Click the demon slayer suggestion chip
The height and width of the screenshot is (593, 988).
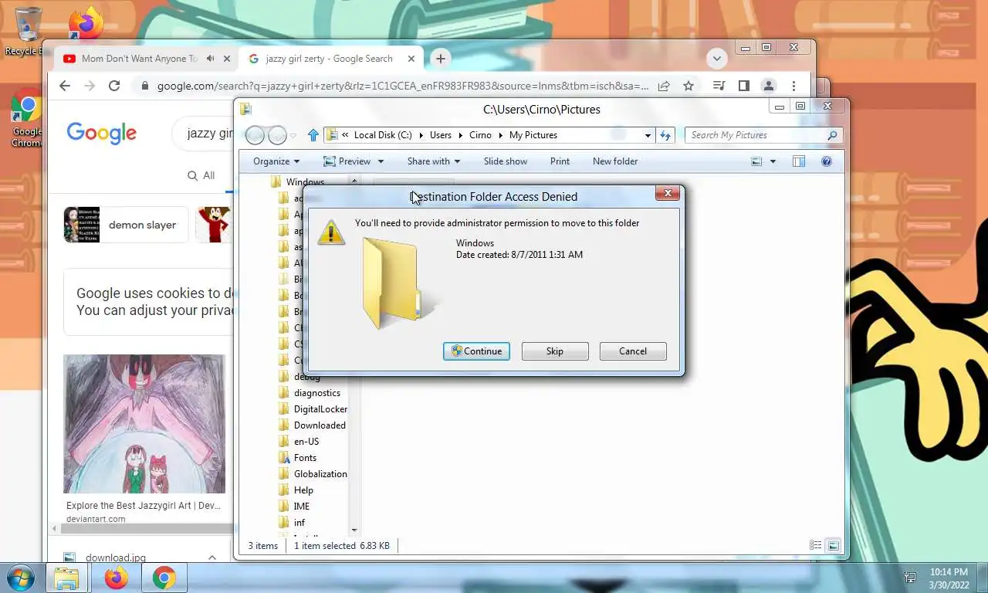[126, 225]
